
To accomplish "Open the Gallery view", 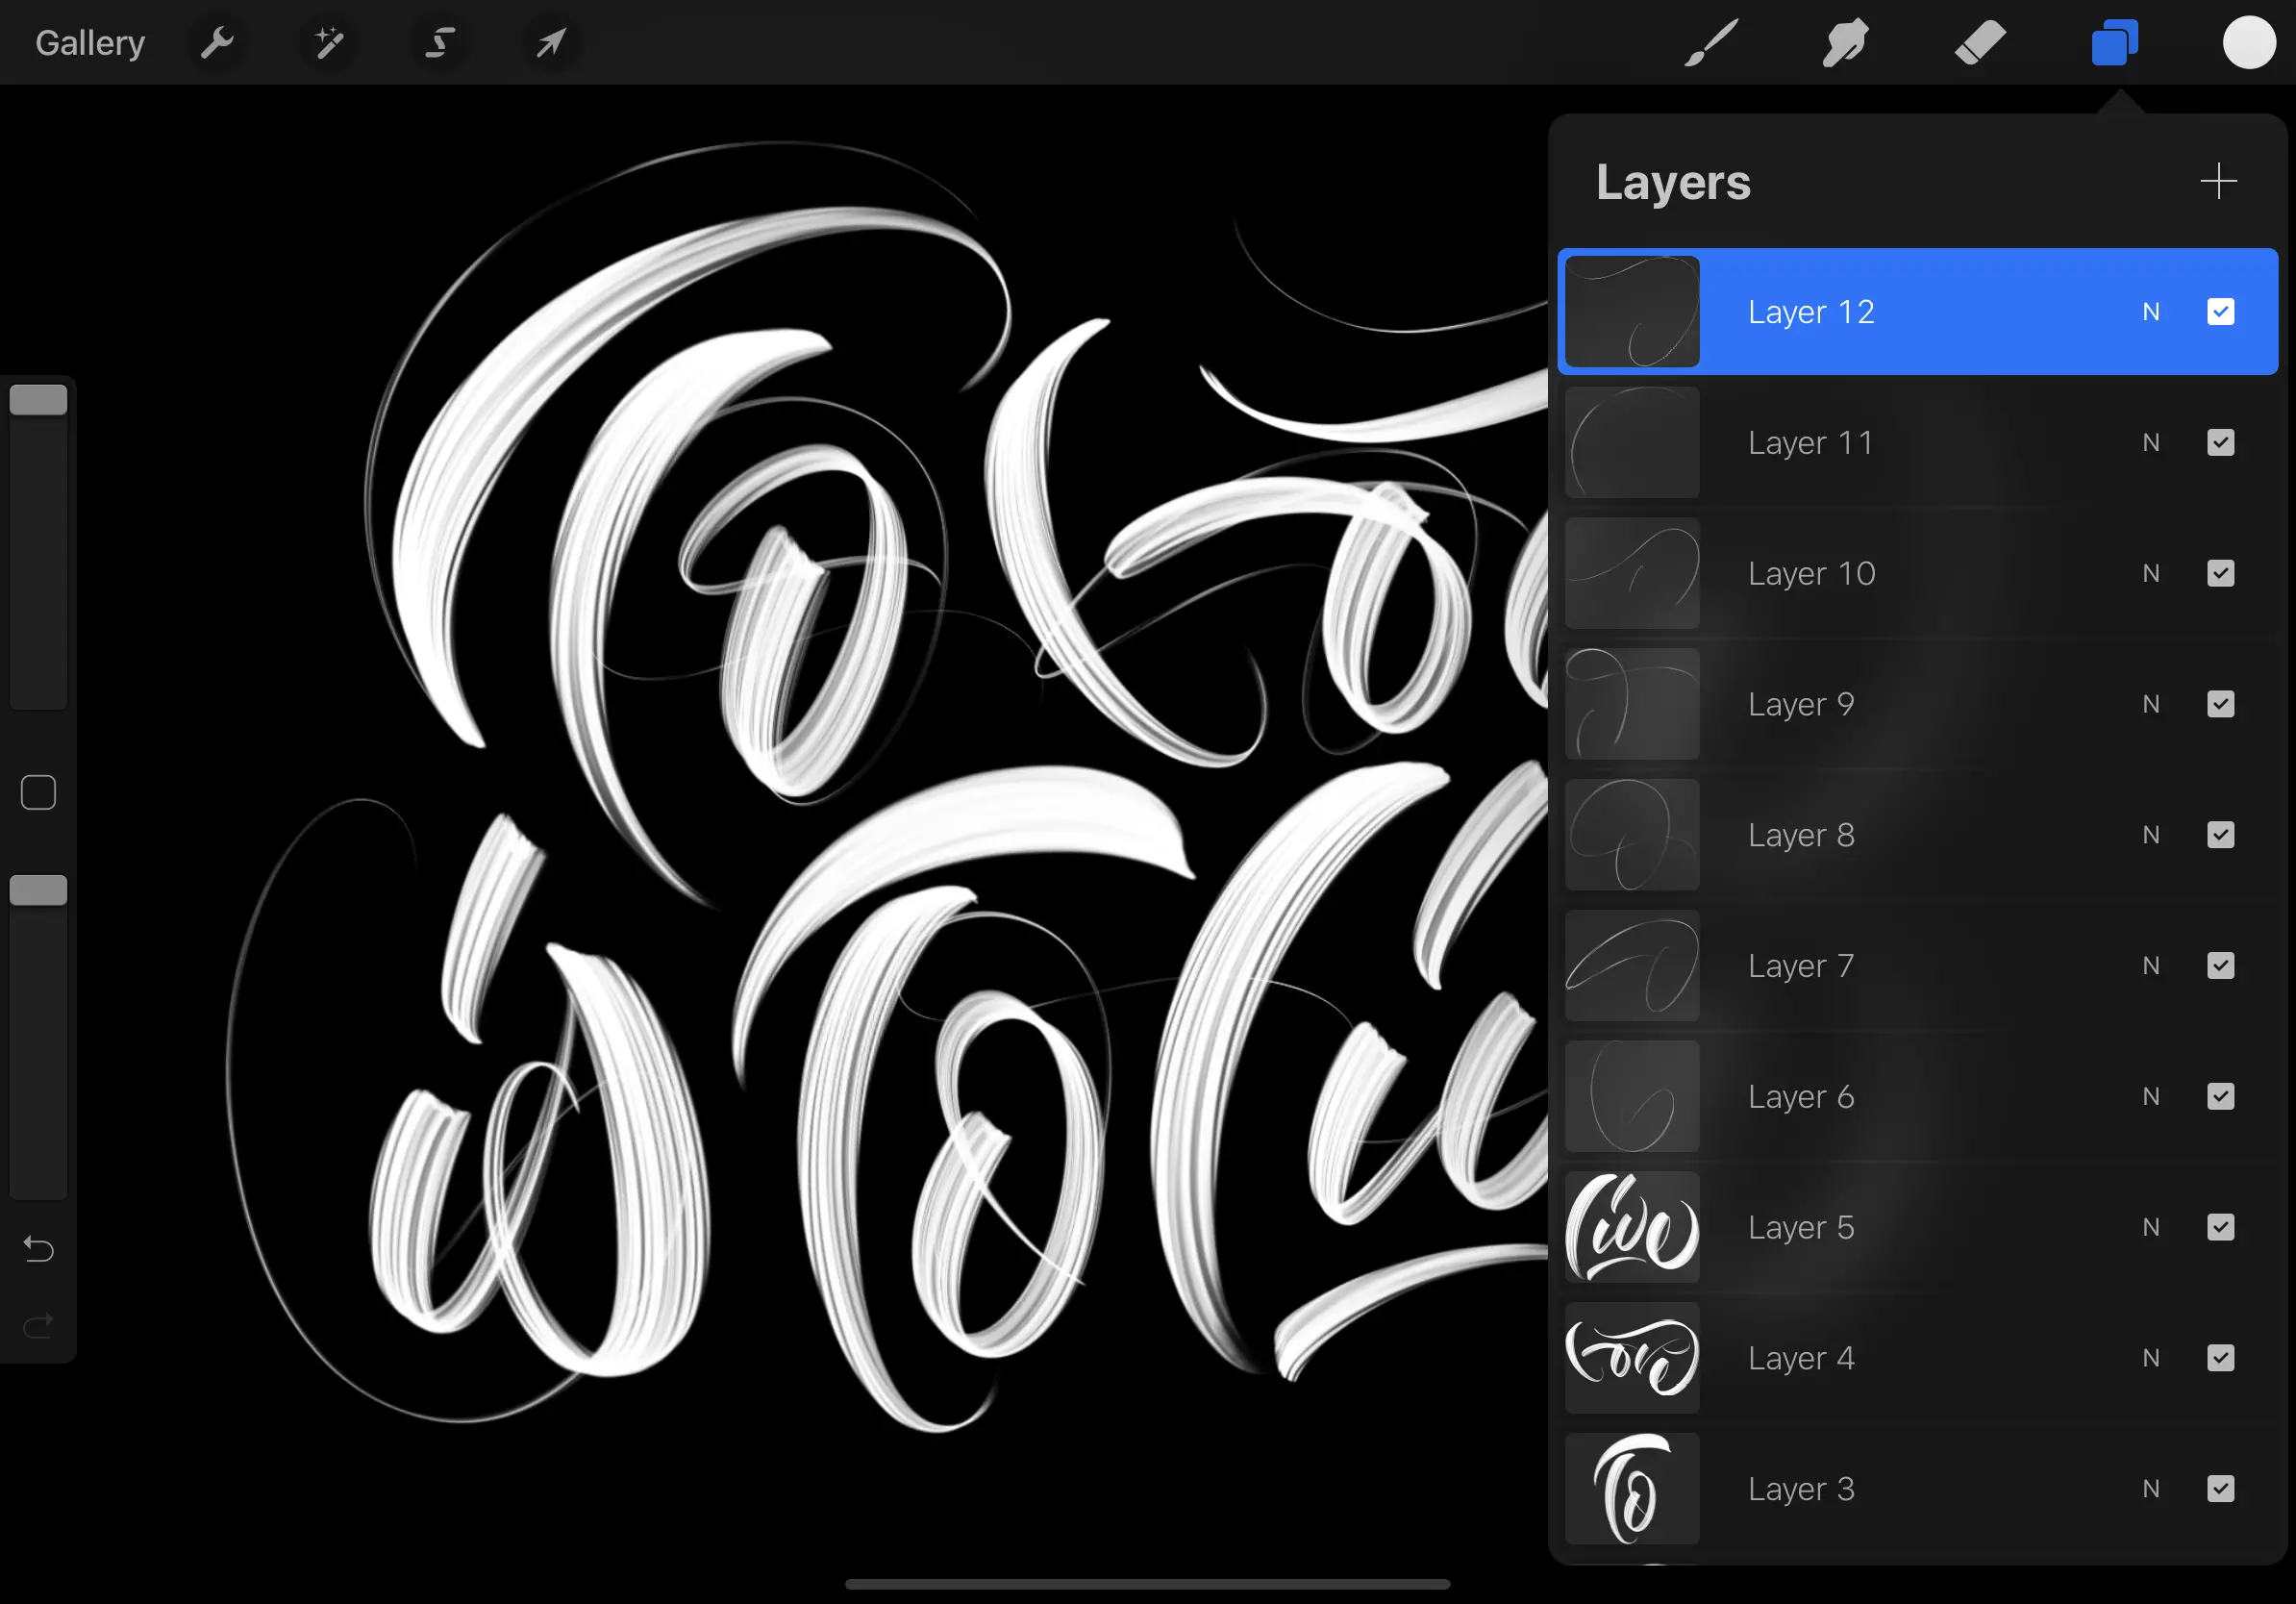I will coord(90,42).
